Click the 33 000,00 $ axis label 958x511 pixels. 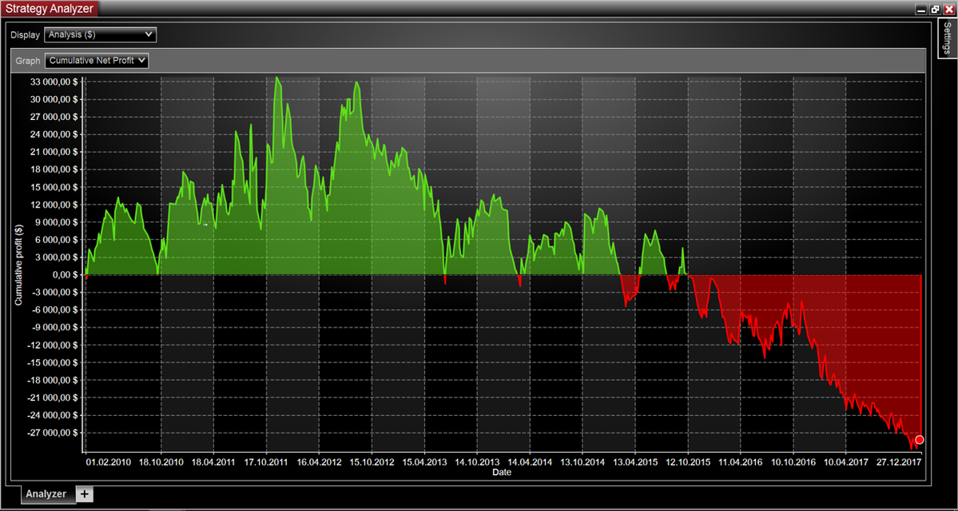pyautogui.click(x=54, y=82)
